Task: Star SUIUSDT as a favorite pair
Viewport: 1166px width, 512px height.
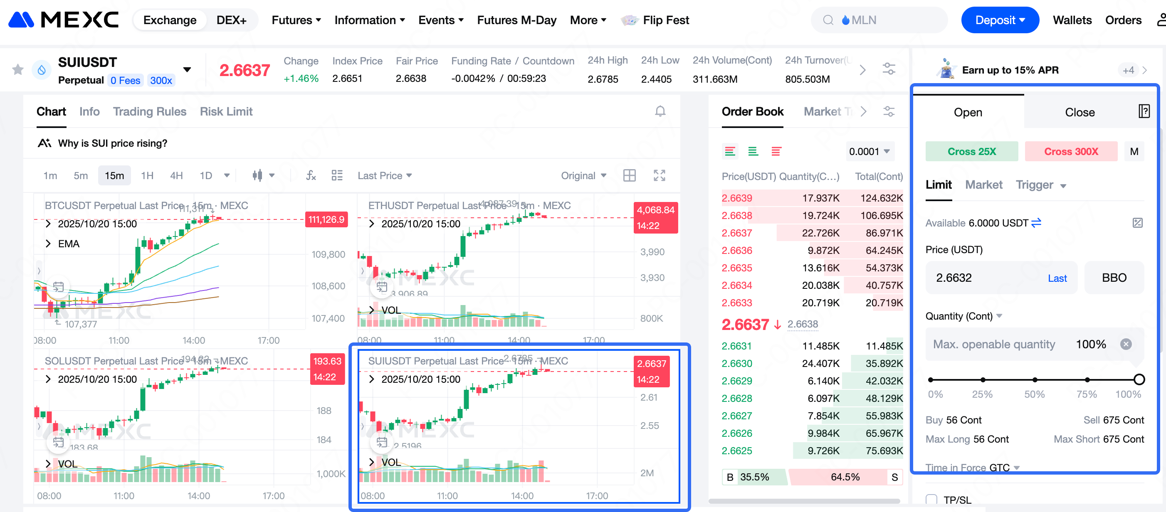Action: pos(17,70)
